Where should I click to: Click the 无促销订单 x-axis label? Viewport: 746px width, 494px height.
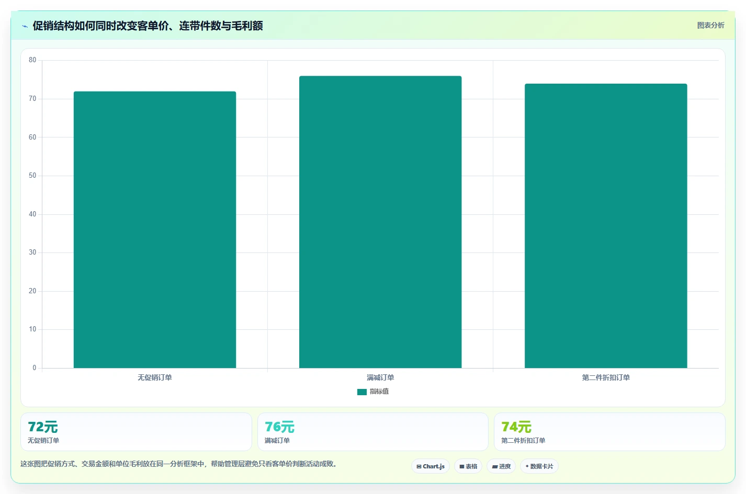pyautogui.click(x=155, y=377)
